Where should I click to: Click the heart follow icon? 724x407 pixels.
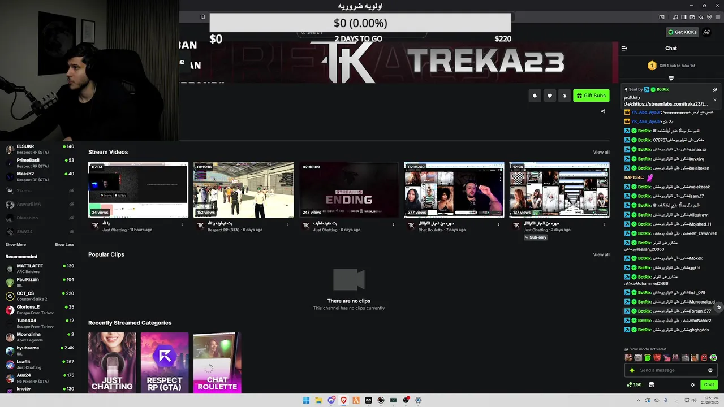click(549, 96)
